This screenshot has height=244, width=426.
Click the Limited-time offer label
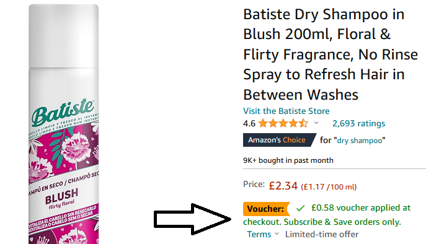coord(322,234)
